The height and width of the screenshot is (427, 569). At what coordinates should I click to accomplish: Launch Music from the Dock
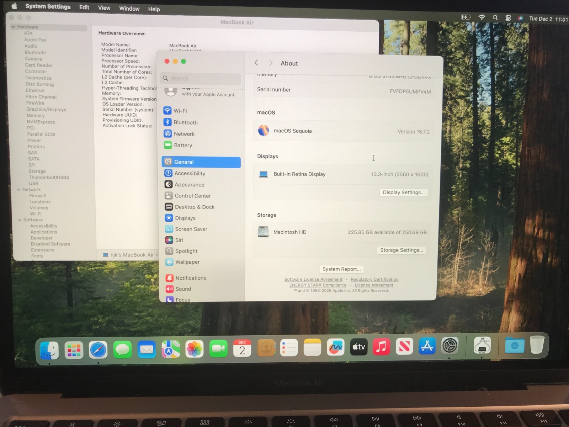pos(381,346)
